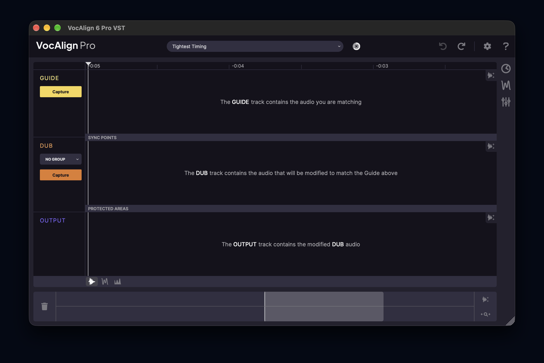Open the timing panel clock icon
The height and width of the screenshot is (363, 544).
506,68
